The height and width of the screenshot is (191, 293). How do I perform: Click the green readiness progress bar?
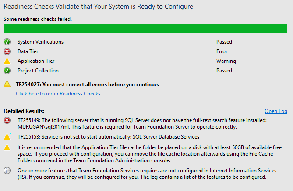coord(145,29)
